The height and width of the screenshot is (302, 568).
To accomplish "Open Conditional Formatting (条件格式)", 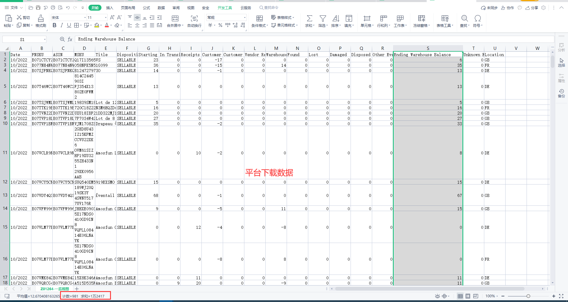I will click(259, 21).
